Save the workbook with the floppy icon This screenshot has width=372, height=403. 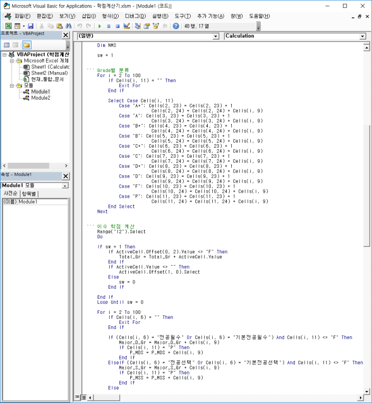31,26
